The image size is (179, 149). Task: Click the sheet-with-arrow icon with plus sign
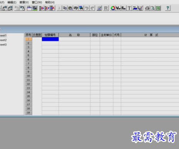10,8
